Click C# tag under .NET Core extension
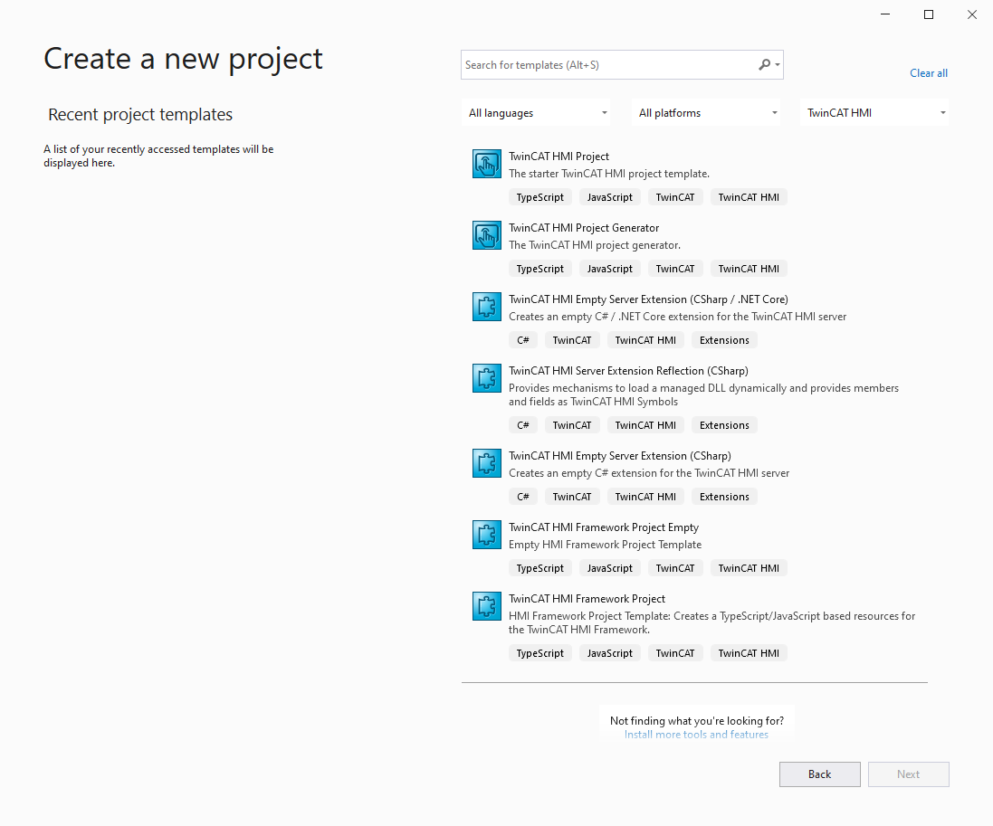 [x=523, y=340]
